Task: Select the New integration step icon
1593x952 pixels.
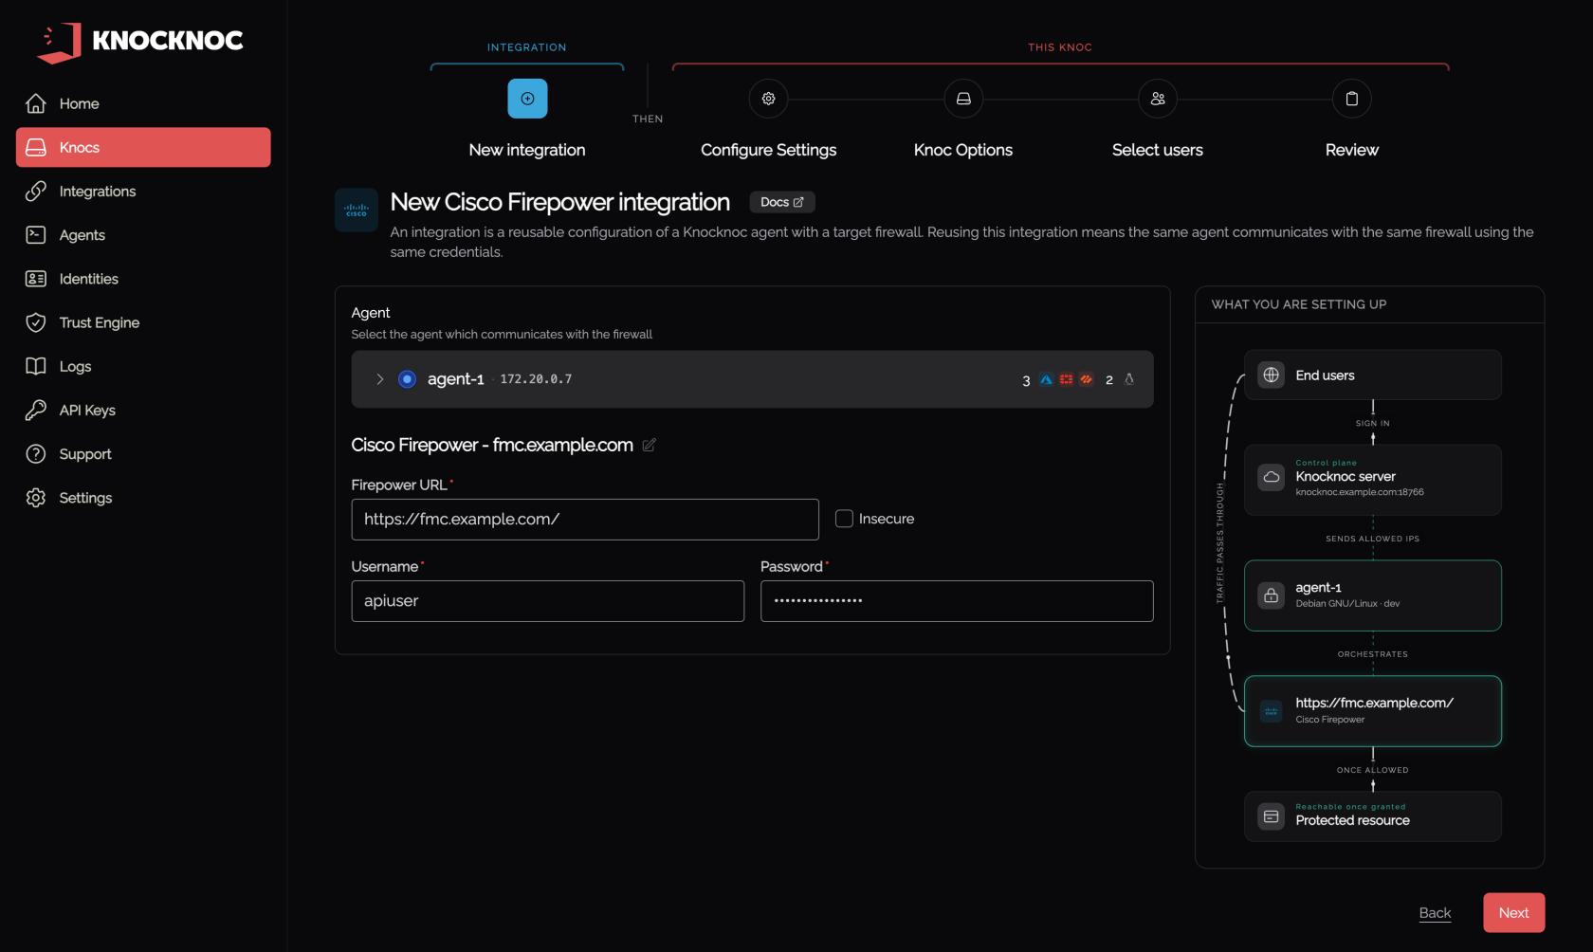Action: [x=527, y=99]
